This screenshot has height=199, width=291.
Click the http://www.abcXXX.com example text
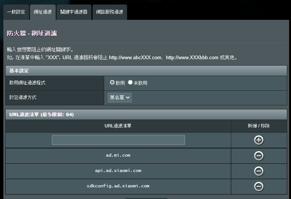coord(135,57)
